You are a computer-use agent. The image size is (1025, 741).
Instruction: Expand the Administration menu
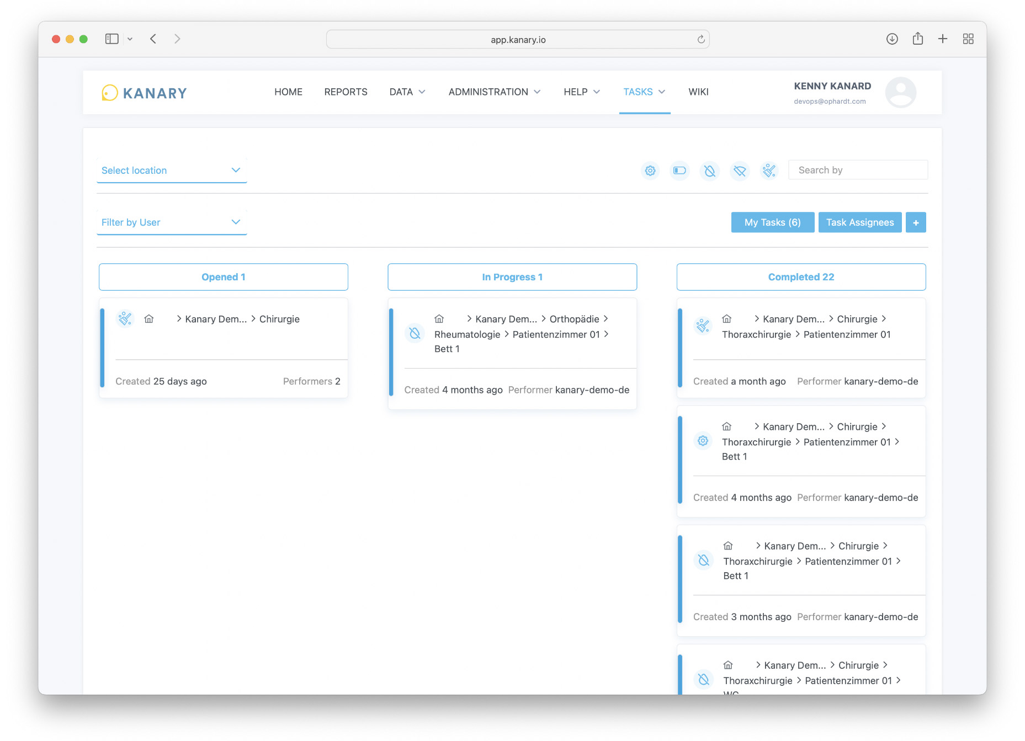(x=494, y=92)
